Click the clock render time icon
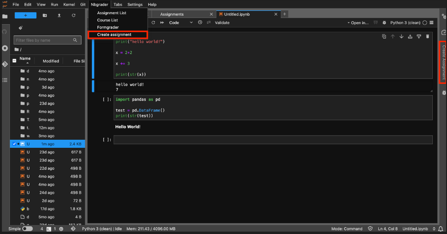The image size is (447, 234). (200, 22)
